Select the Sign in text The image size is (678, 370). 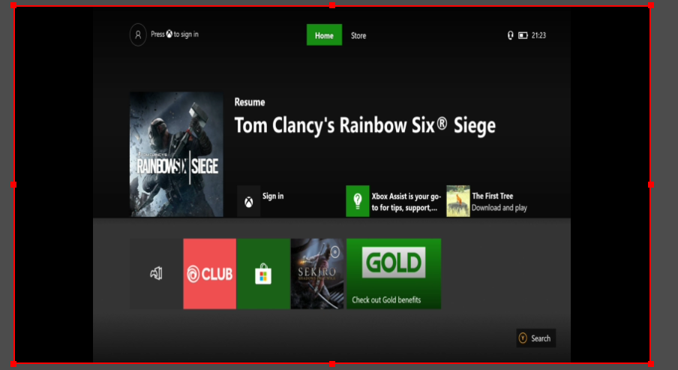point(273,196)
